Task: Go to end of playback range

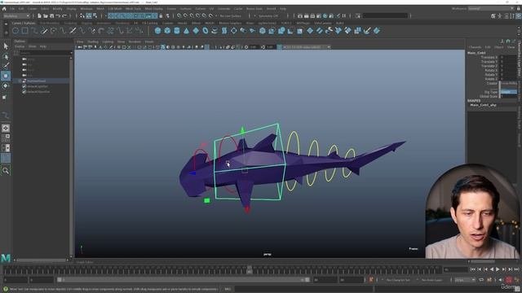Action: point(516,269)
